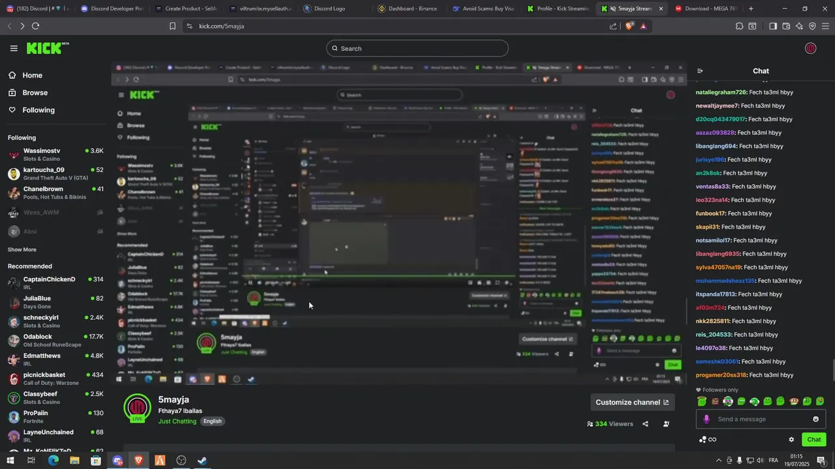This screenshot has height=469, width=835.
Task: Click the share icon beside viewers count
Action: [x=645, y=424]
